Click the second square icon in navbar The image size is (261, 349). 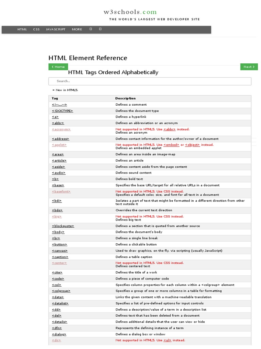pos(100,29)
